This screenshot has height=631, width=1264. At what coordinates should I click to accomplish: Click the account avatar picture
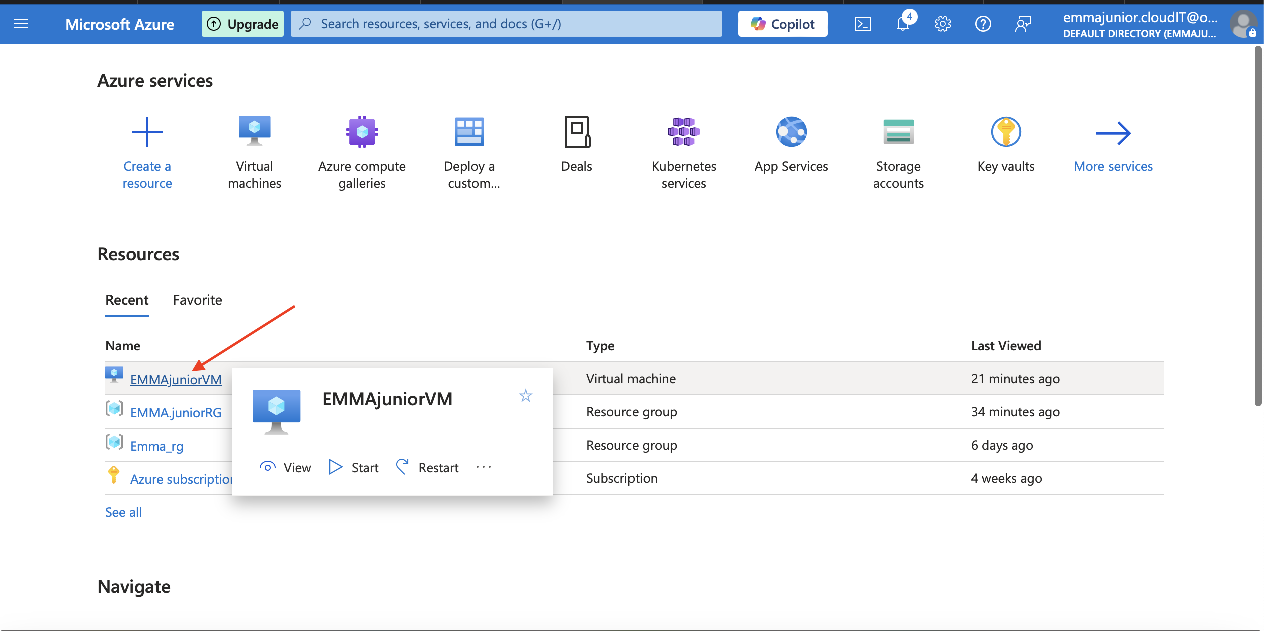point(1243,24)
